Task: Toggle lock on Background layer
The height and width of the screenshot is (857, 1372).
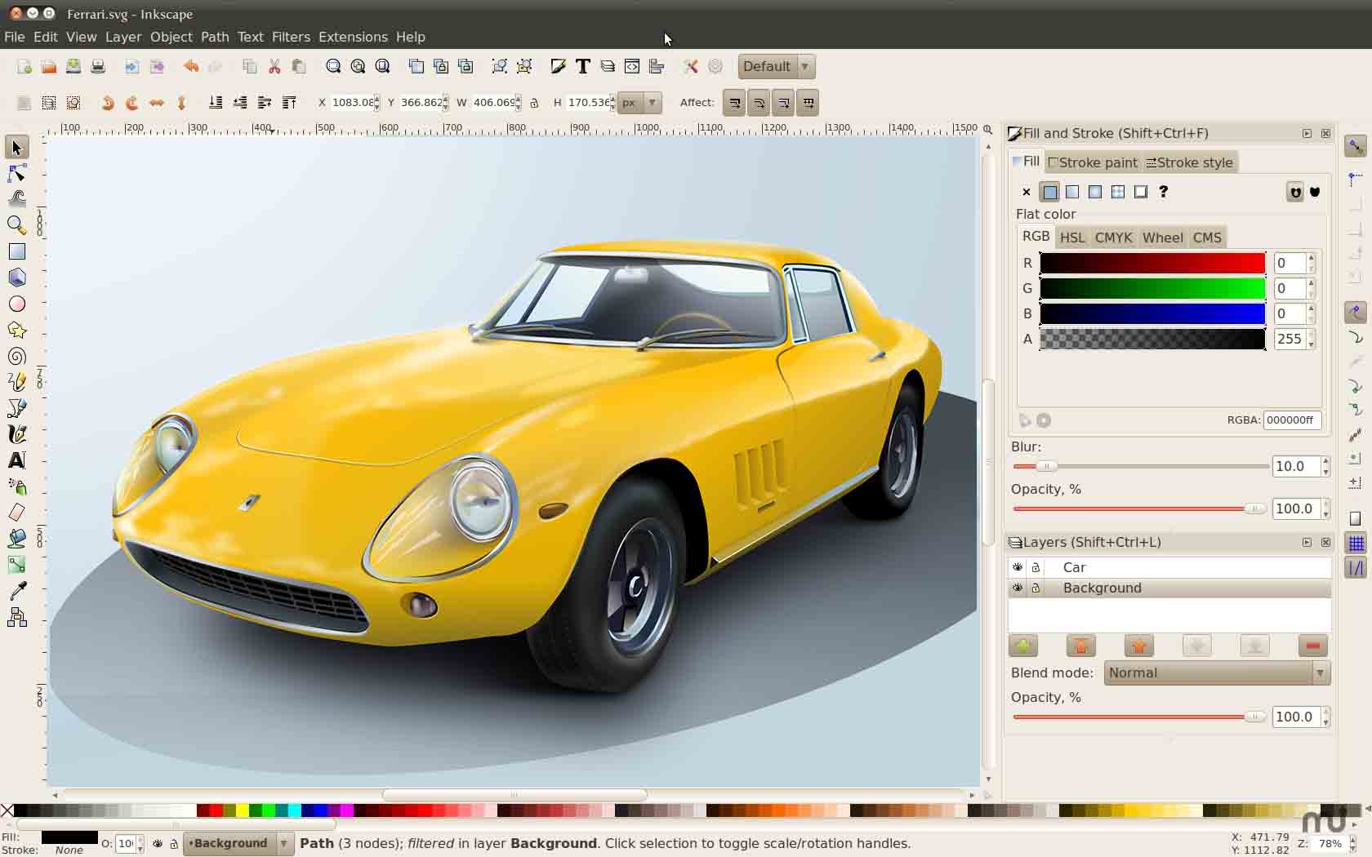Action: coord(1036,588)
